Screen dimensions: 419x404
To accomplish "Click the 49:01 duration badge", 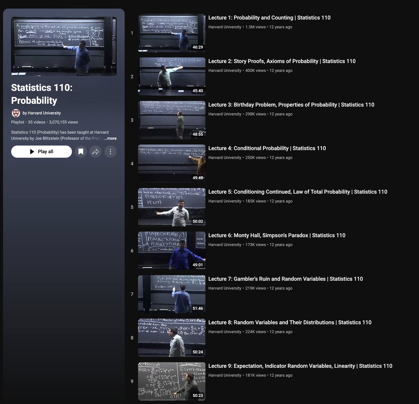I will coord(198,265).
